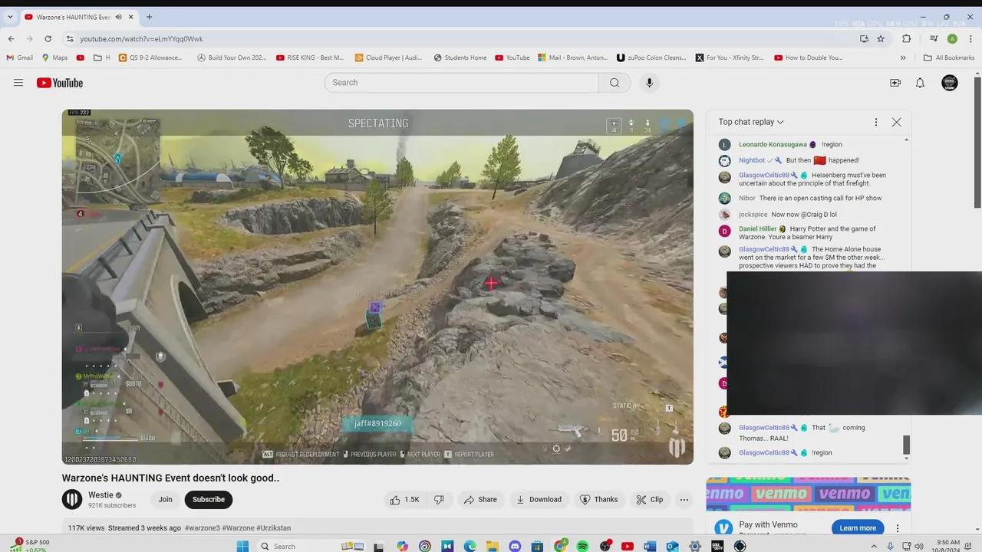Viewport: 982px width, 552px height.
Task: Open the YouTube account avatar menu
Action: [950, 83]
